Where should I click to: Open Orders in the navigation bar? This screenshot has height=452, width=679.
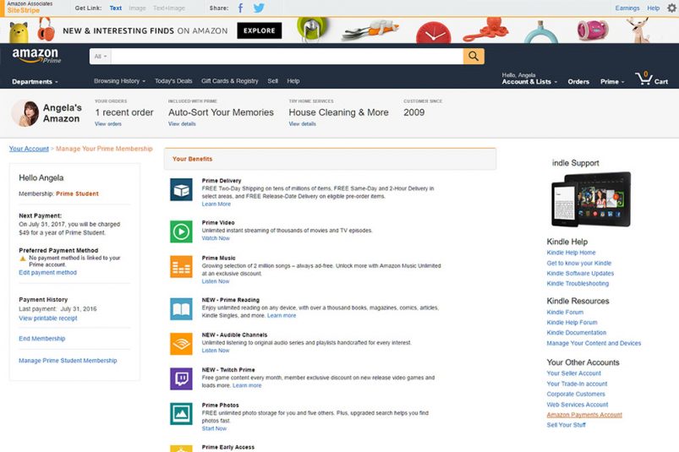tap(578, 82)
